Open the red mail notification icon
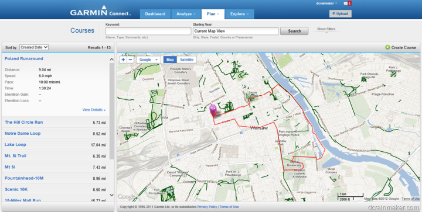 click(348, 4)
